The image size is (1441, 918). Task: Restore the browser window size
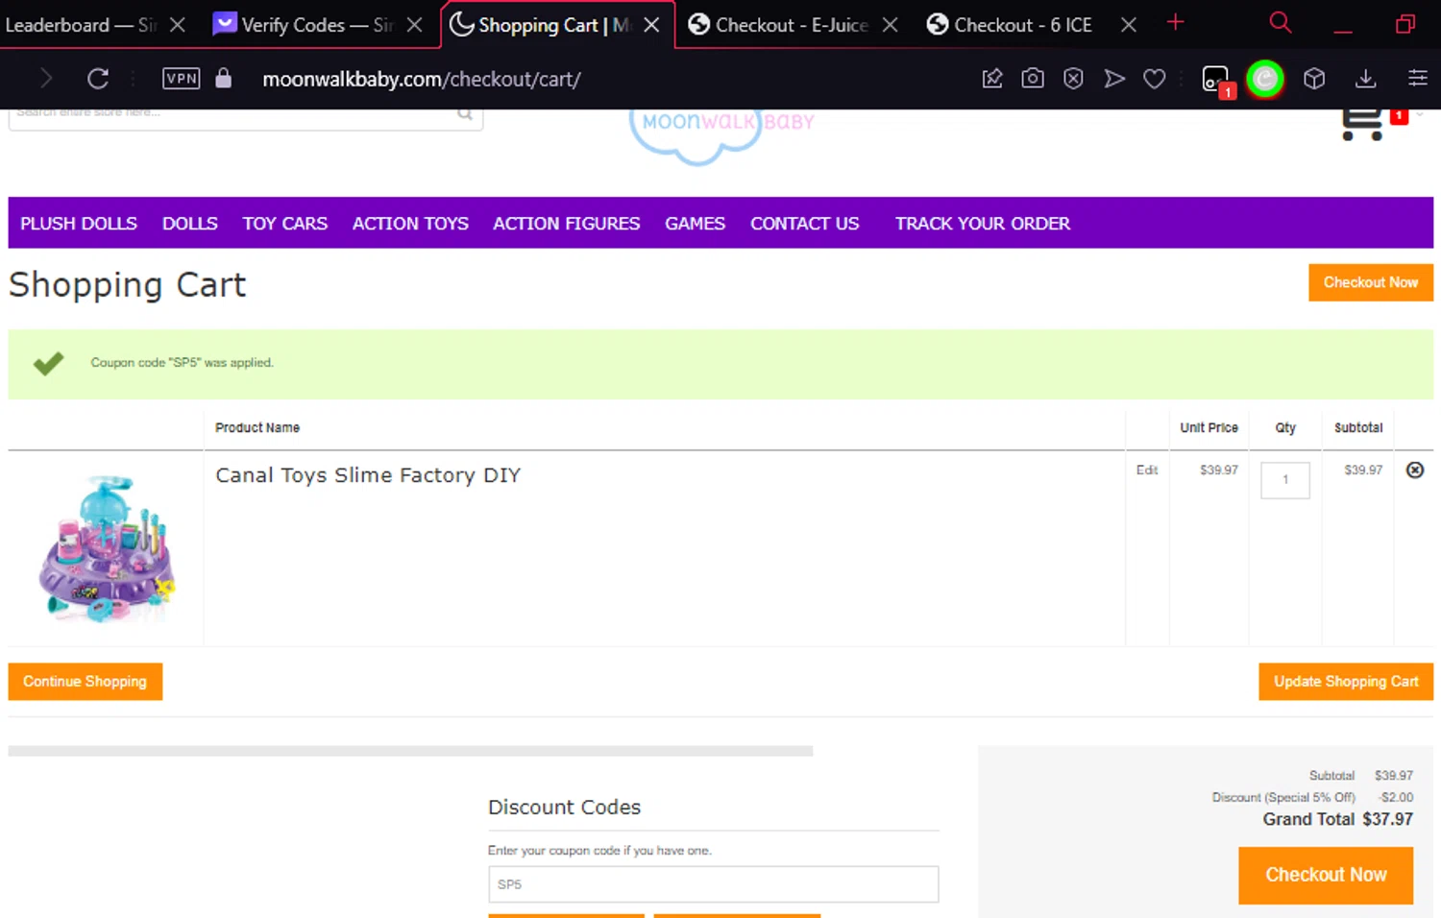click(1404, 24)
